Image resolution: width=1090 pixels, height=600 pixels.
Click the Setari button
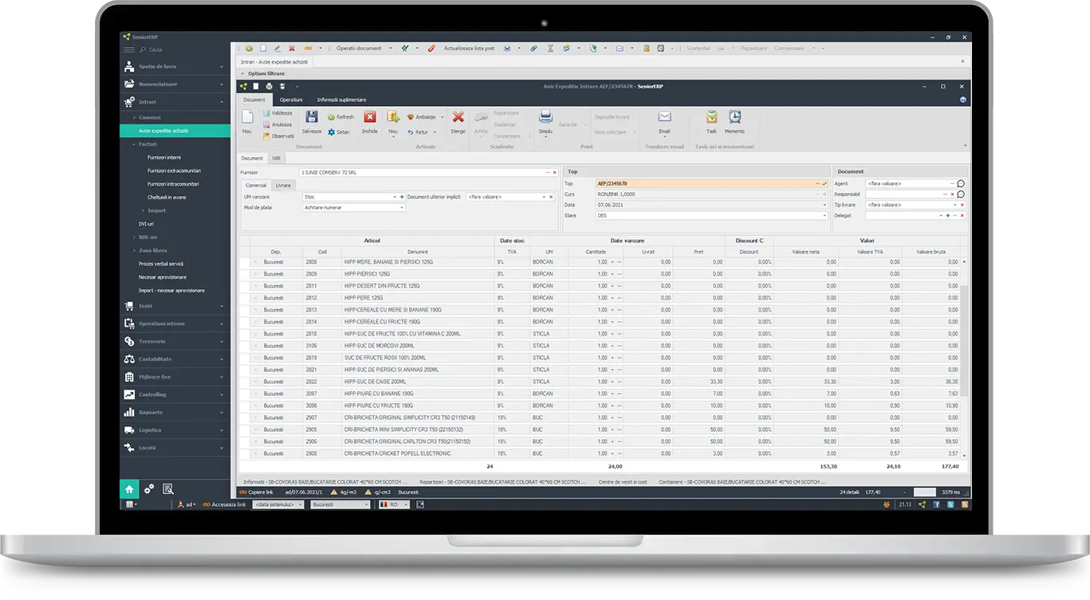coord(339,132)
